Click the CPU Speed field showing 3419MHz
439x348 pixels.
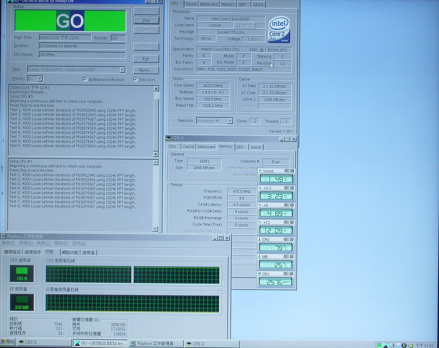click(x=83, y=55)
